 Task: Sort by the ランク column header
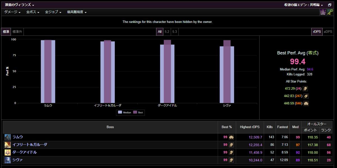coord(326,130)
